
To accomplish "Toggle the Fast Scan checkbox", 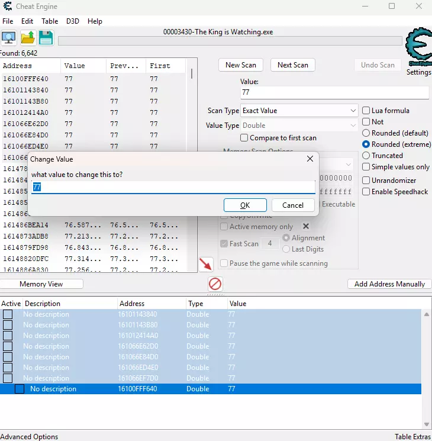I will pyautogui.click(x=224, y=243).
